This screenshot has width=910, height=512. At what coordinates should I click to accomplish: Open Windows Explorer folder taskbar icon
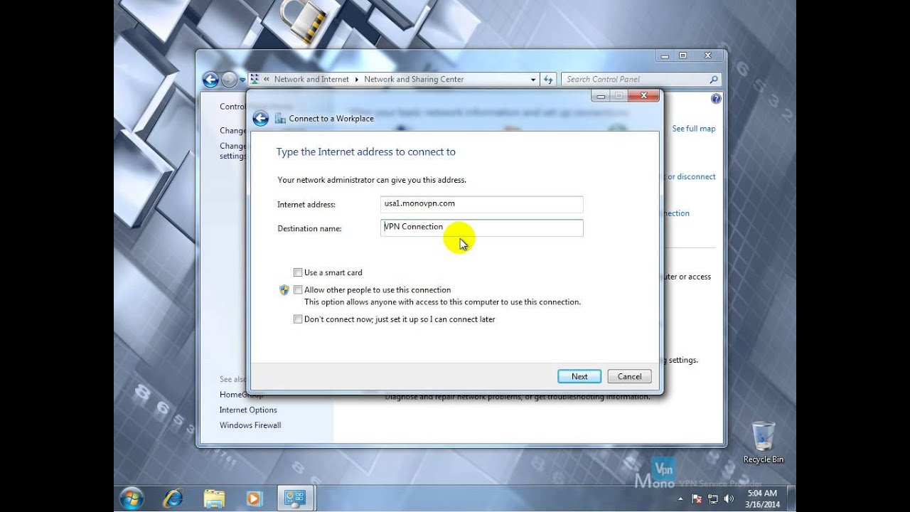click(x=214, y=498)
